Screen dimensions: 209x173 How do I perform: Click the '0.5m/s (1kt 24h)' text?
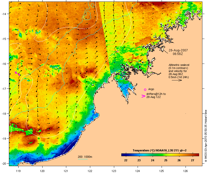[x=179, y=77]
